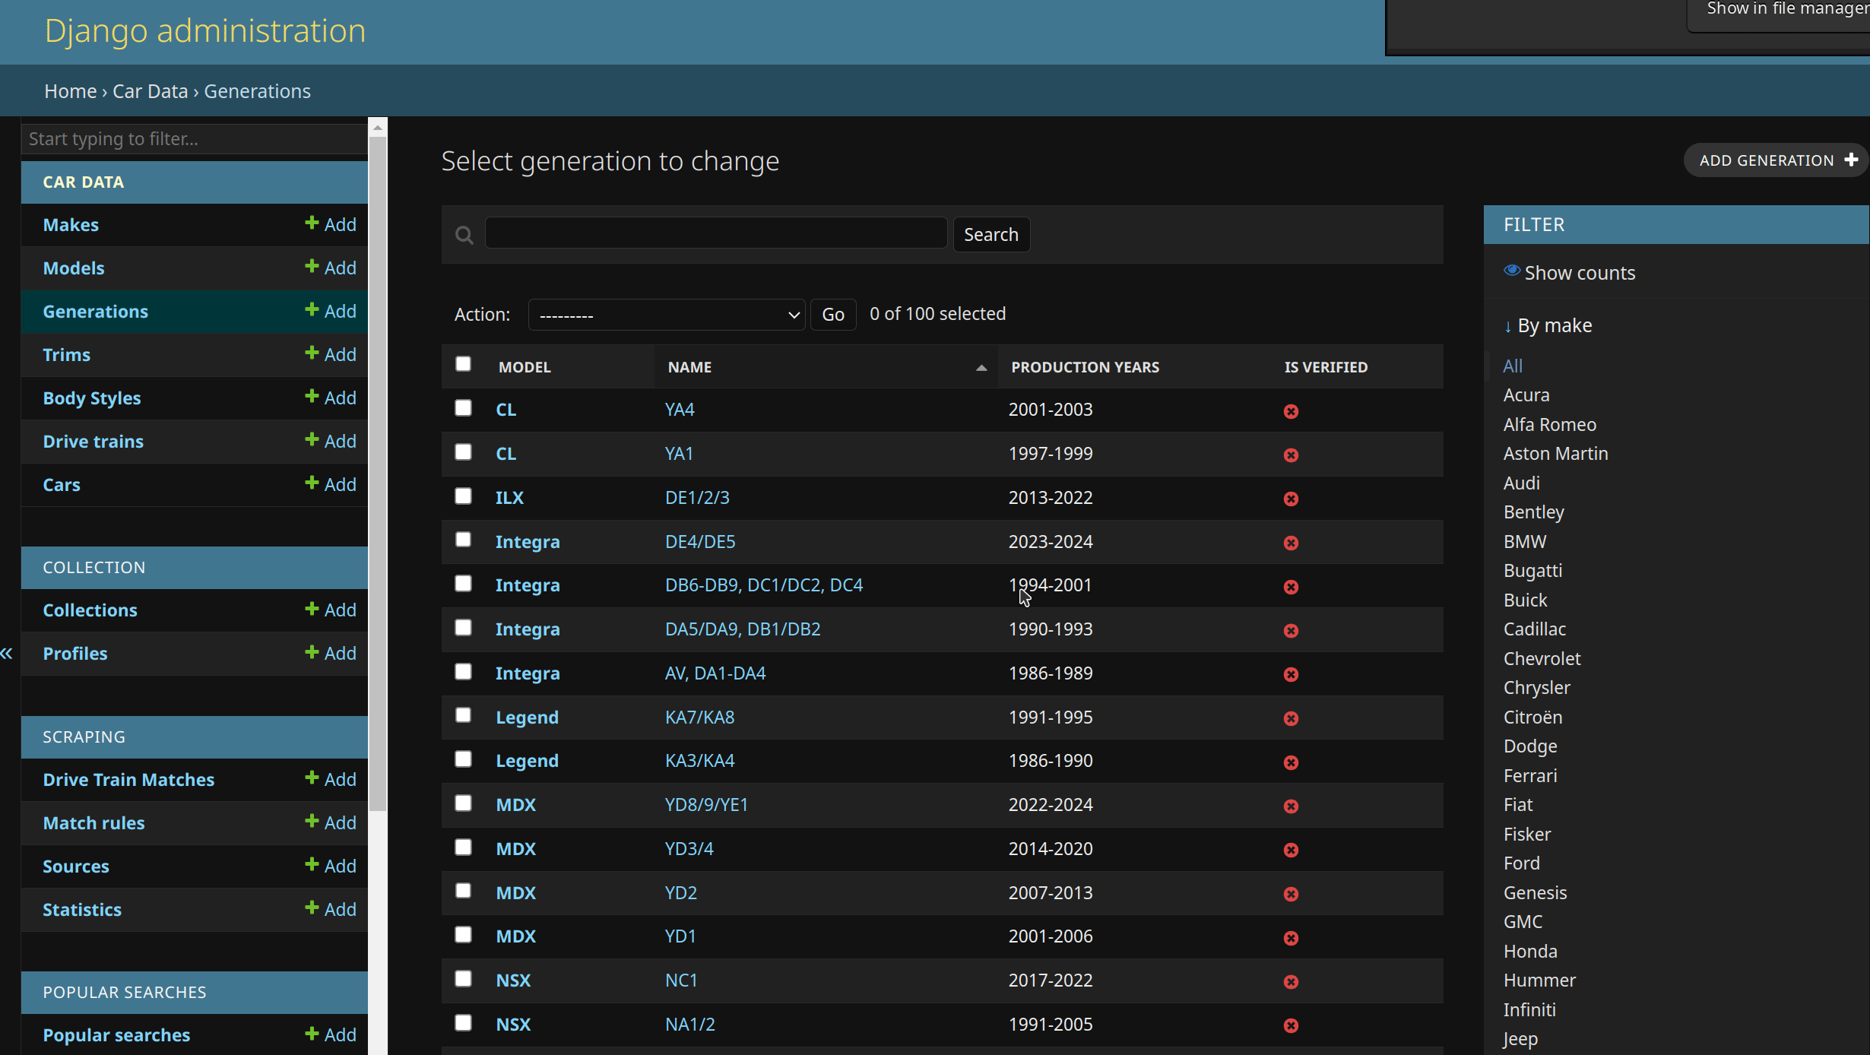Open Trims in the sidebar
The image size is (1870, 1055).
click(x=66, y=354)
